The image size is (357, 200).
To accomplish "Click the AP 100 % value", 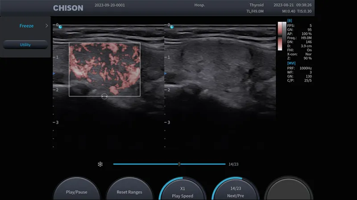I will click(x=307, y=34).
